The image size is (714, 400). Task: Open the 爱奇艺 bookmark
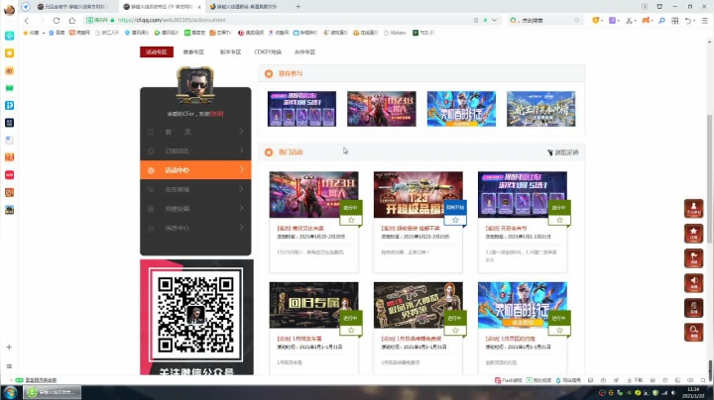coord(195,33)
